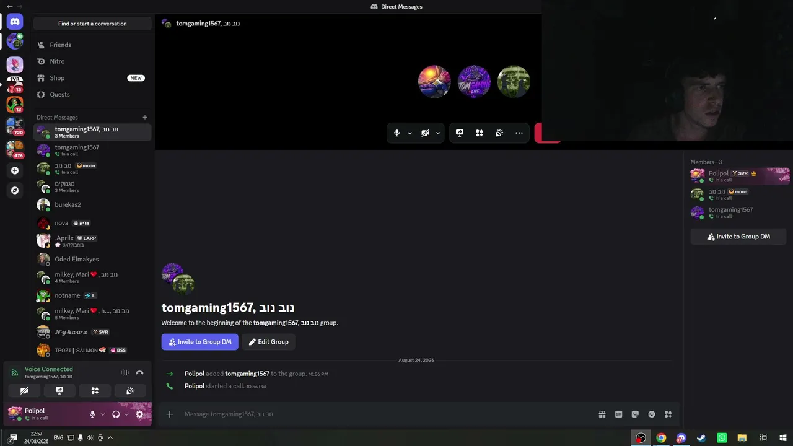793x446 pixels.
Task: Open Google Chrome from the taskbar
Action: (x=661, y=438)
